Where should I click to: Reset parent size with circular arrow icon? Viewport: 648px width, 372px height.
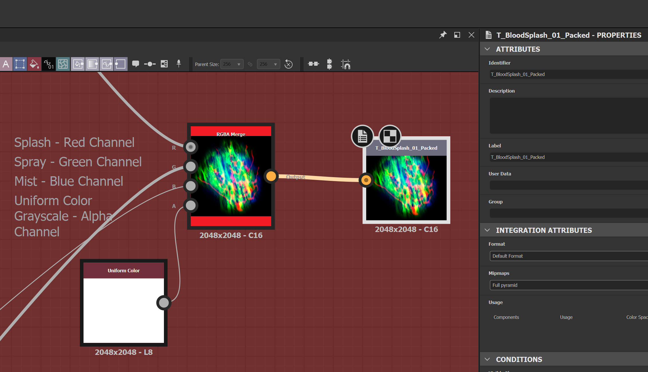pyautogui.click(x=288, y=64)
